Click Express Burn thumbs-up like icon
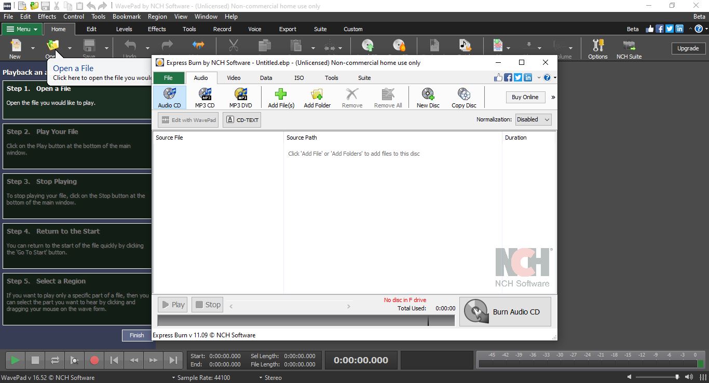This screenshot has width=709, height=383. pyautogui.click(x=498, y=78)
